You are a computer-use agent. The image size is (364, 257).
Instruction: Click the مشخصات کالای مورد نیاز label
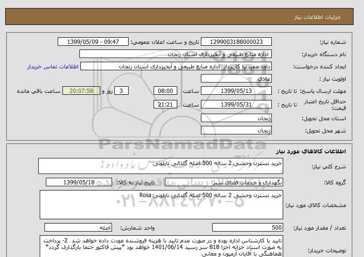[316, 205]
